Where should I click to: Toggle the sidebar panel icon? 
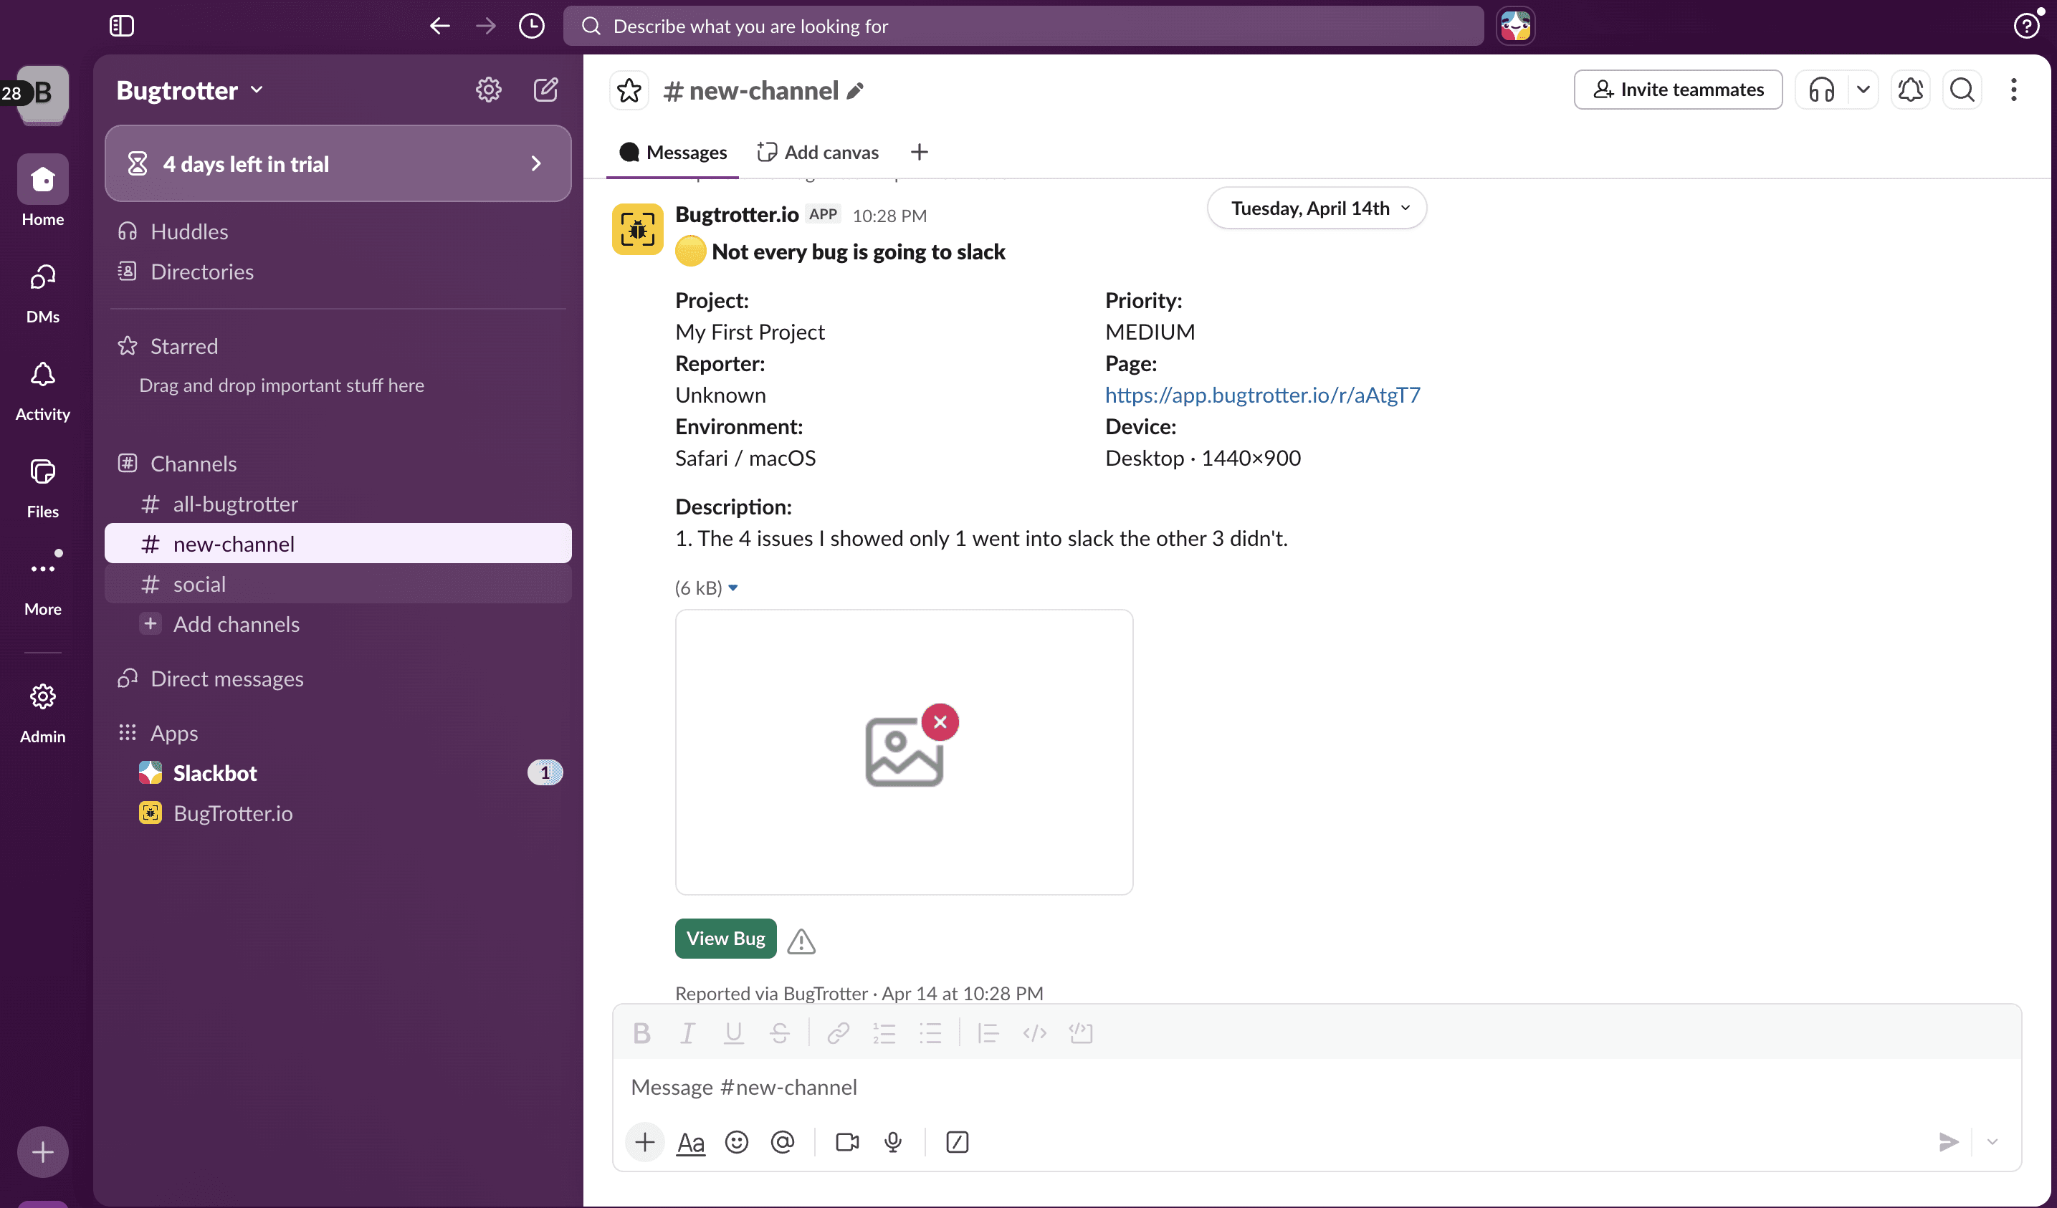122,26
